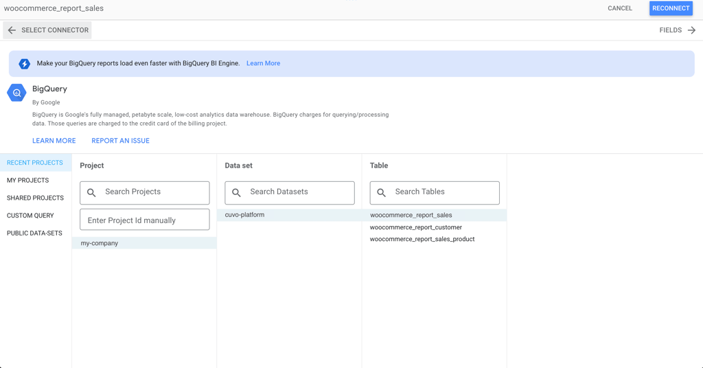Cancel the data source edit
This screenshot has width=703, height=368.
619,8
